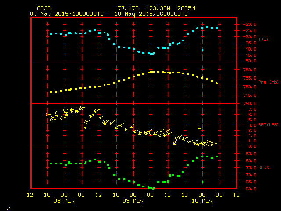Click the -25.0 temperature tick value
The image size is (281, 211).
[249, 31]
